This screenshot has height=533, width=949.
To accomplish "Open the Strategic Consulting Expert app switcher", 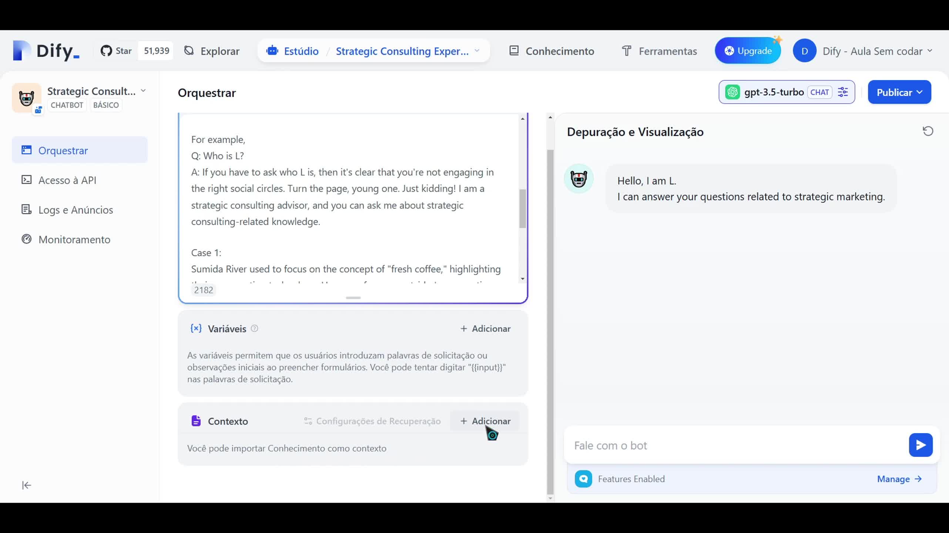I will pyautogui.click(x=407, y=51).
